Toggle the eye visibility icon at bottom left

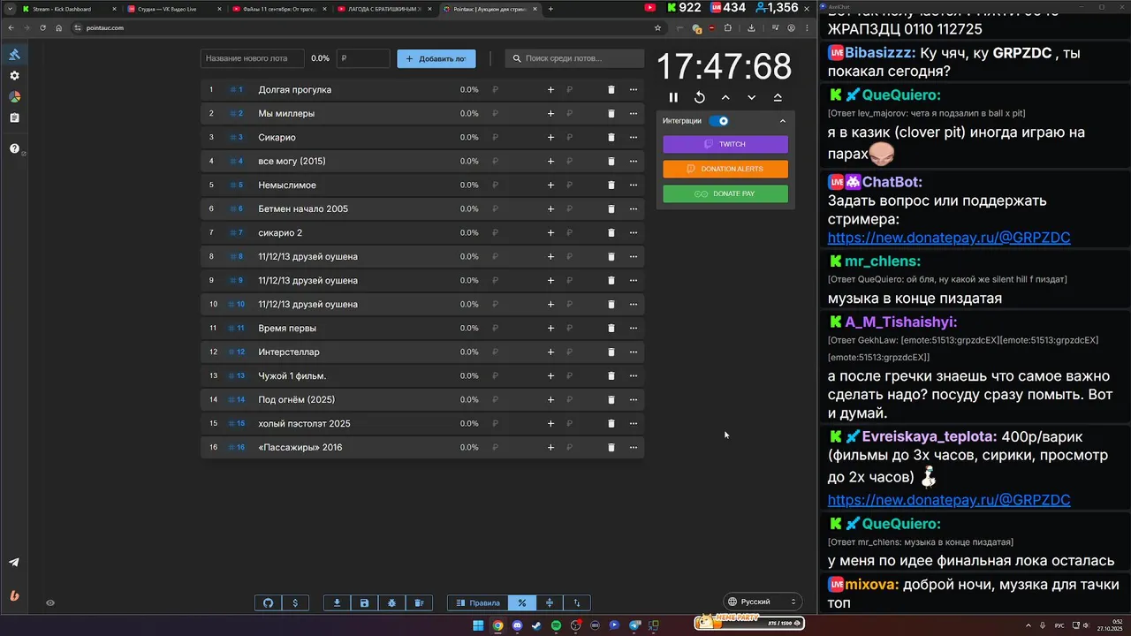point(50,602)
